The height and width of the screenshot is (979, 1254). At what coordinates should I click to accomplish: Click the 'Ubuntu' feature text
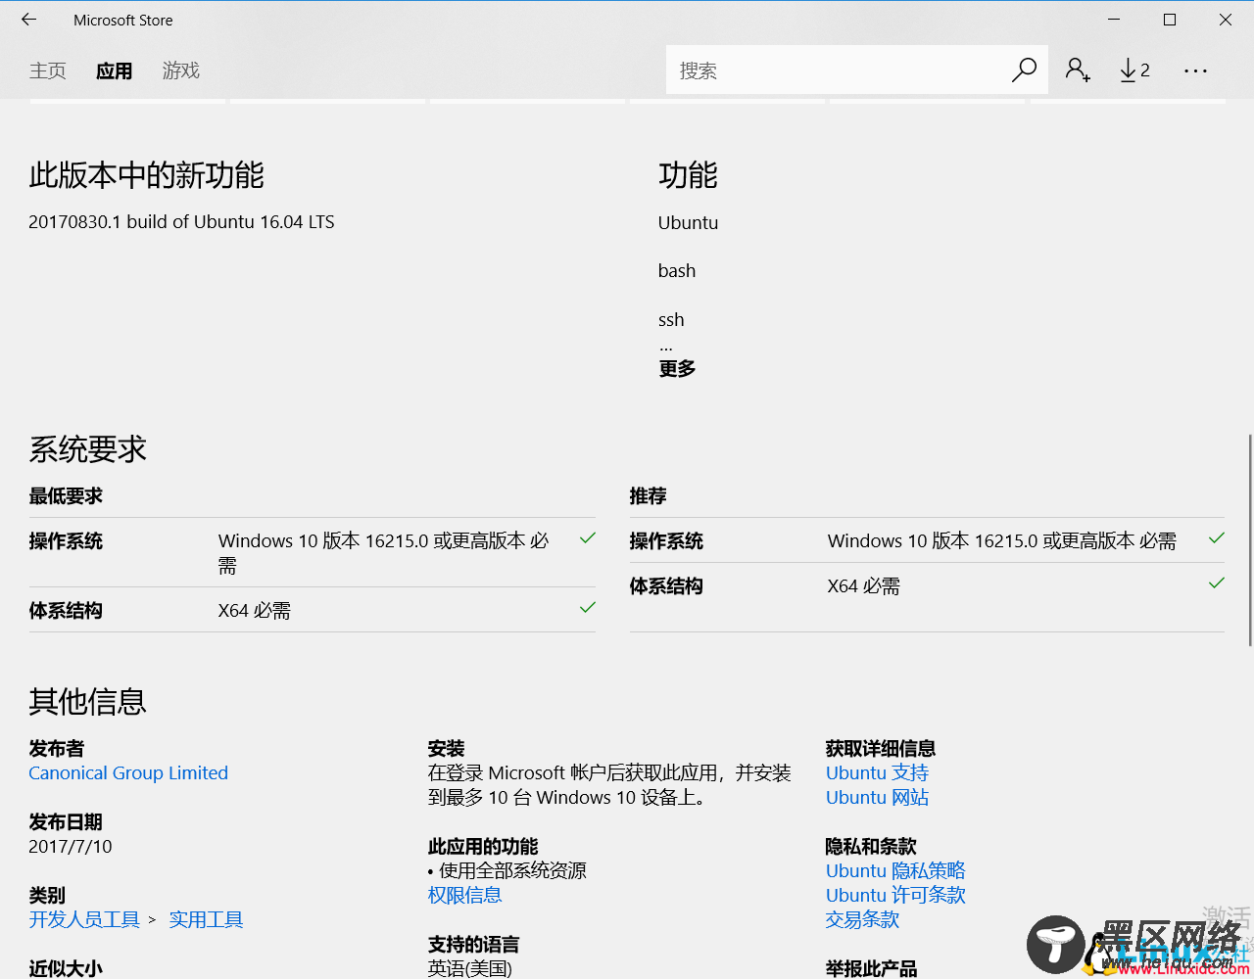pos(688,223)
